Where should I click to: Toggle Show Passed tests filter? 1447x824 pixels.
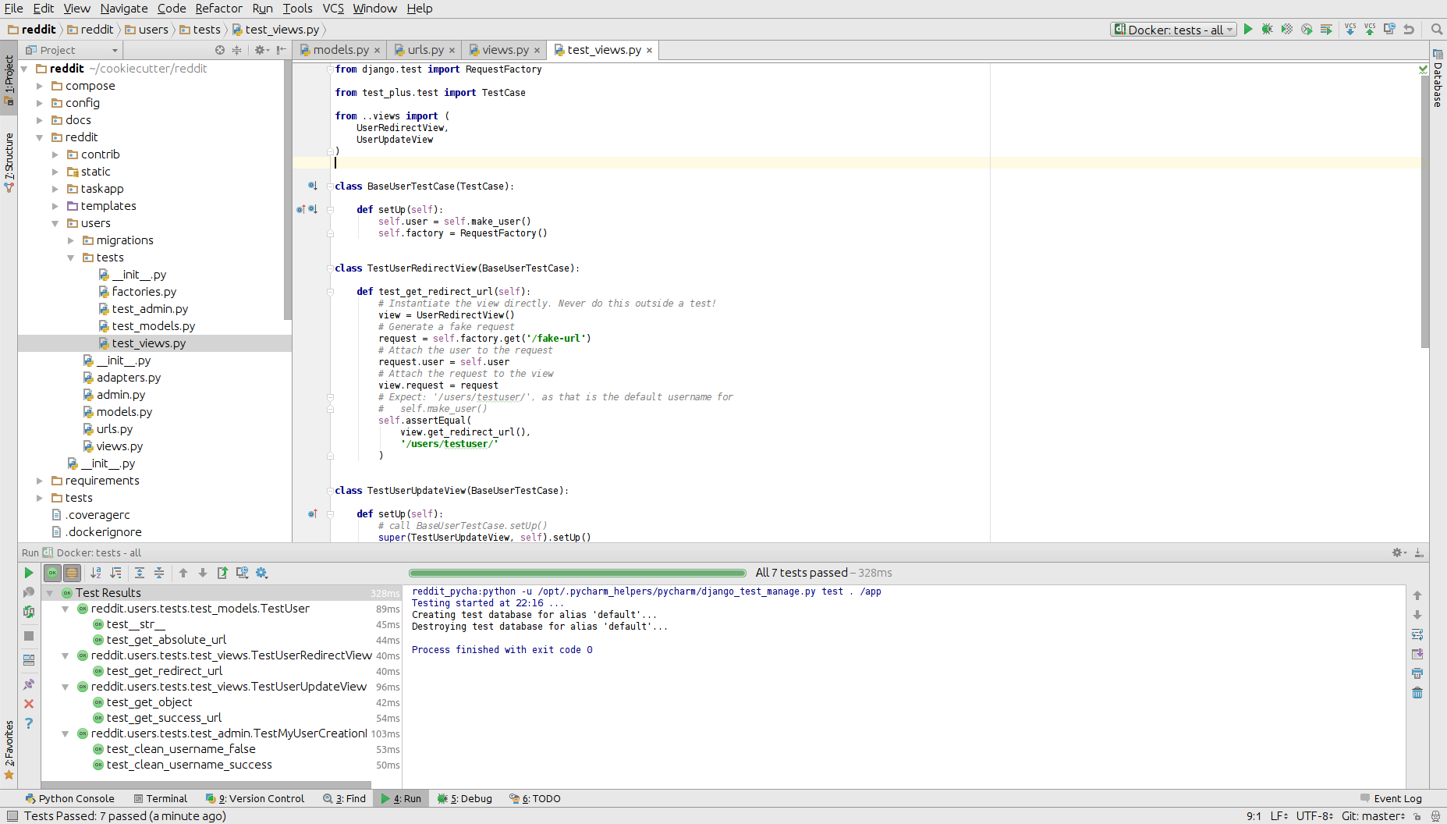click(51, 573)
